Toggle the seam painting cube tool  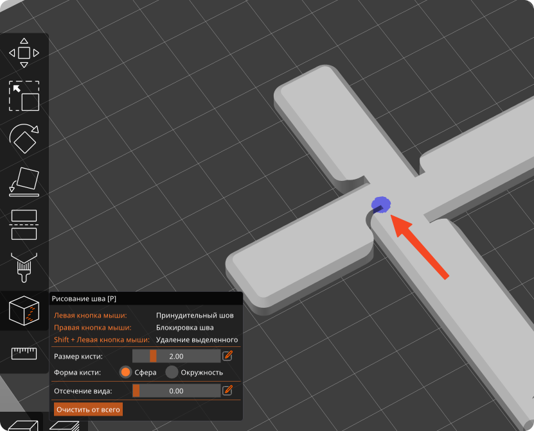click(x=24, y=311)
